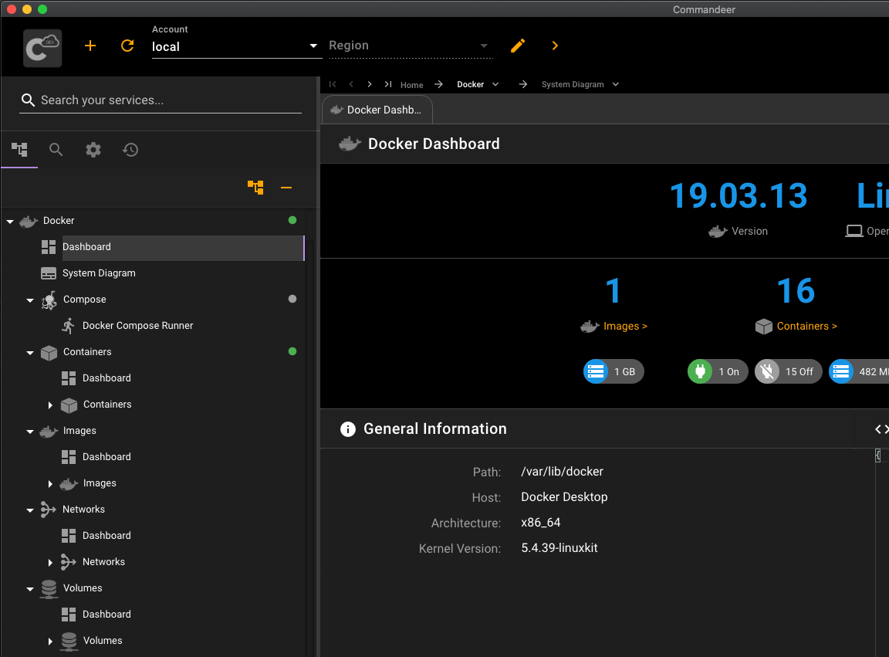This screenshot has width=889, height=657.
Task: Click the plus icon to add account
Action: point(90,46)
